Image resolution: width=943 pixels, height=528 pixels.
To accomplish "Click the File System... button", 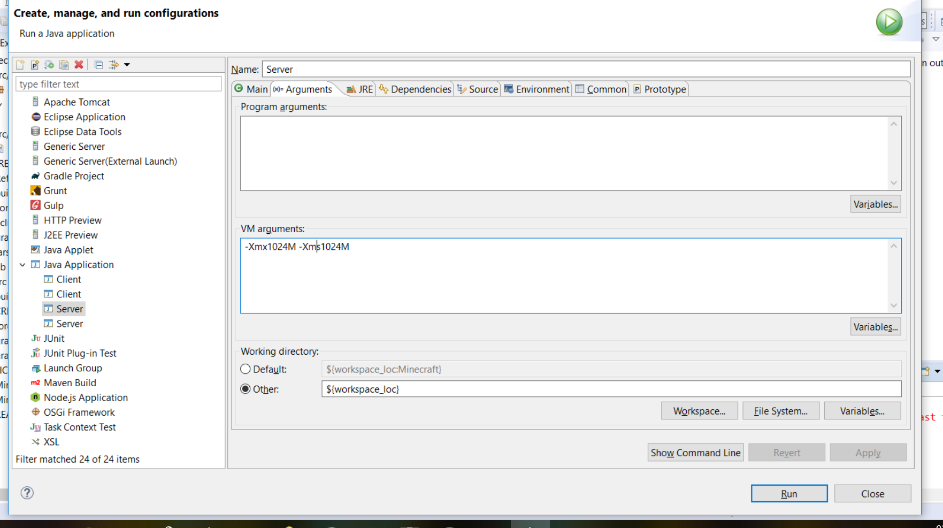I will click(780, 411).
